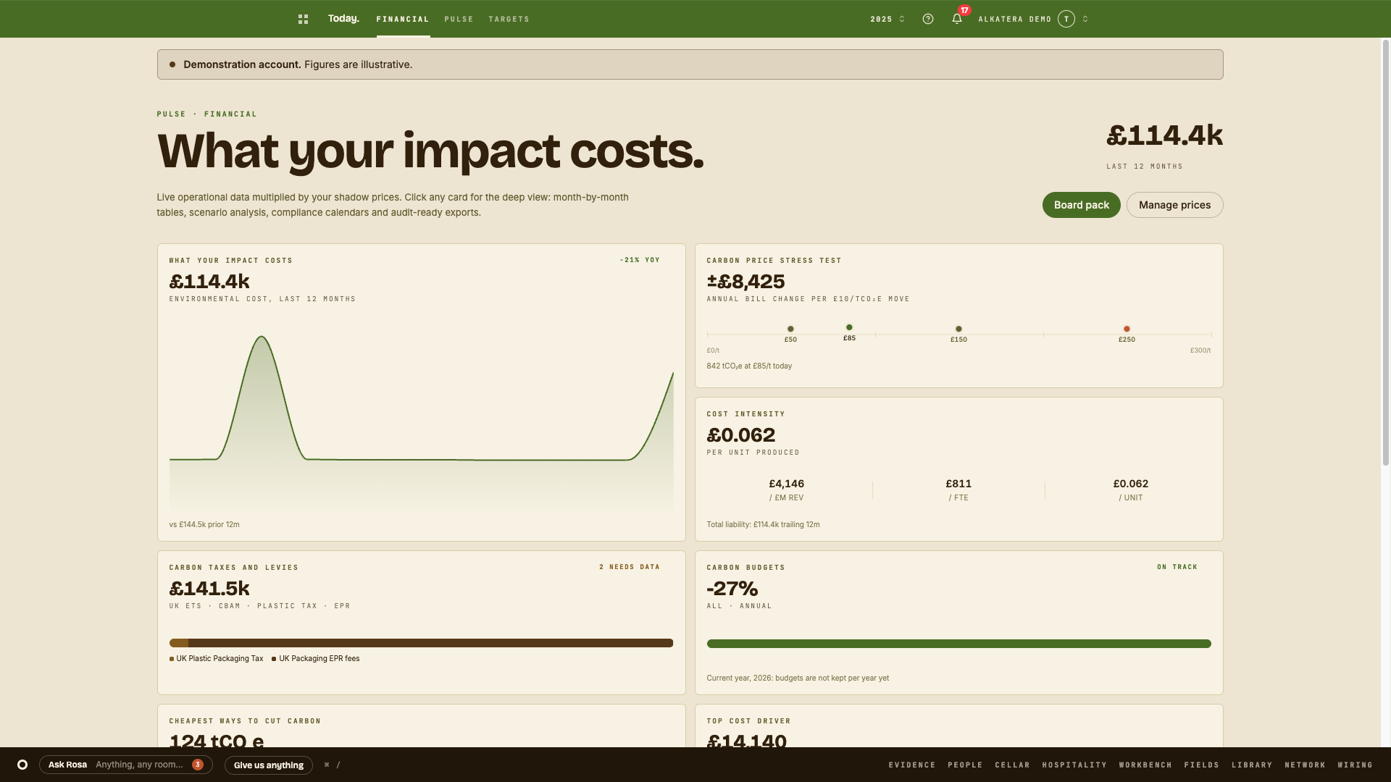Go to Network in bottom bar
Viewport: 1391px width, 782px height.
[x=1305, y=765]
